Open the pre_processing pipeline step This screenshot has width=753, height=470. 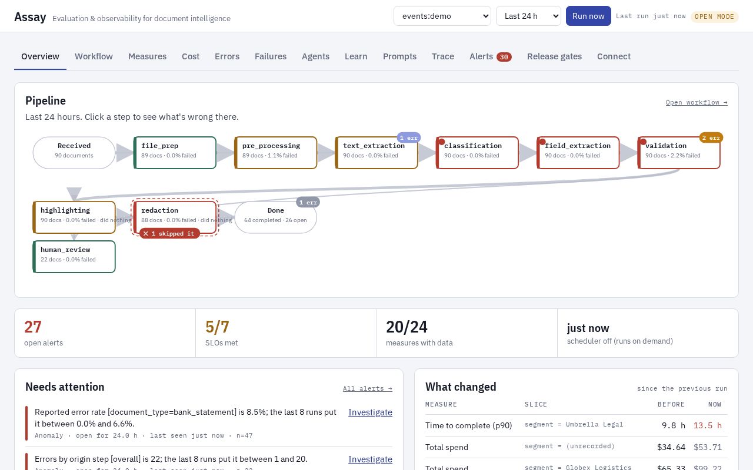[276, 153]
